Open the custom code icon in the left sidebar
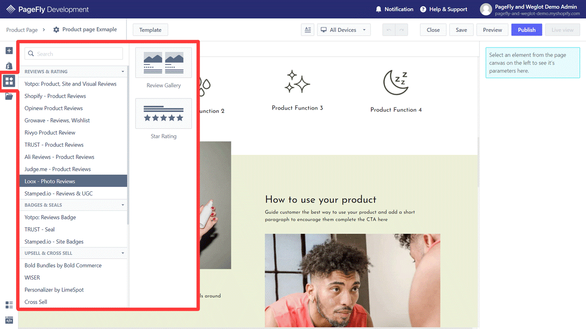Viewport: 586px width, 329px height. tap(9, 320)
